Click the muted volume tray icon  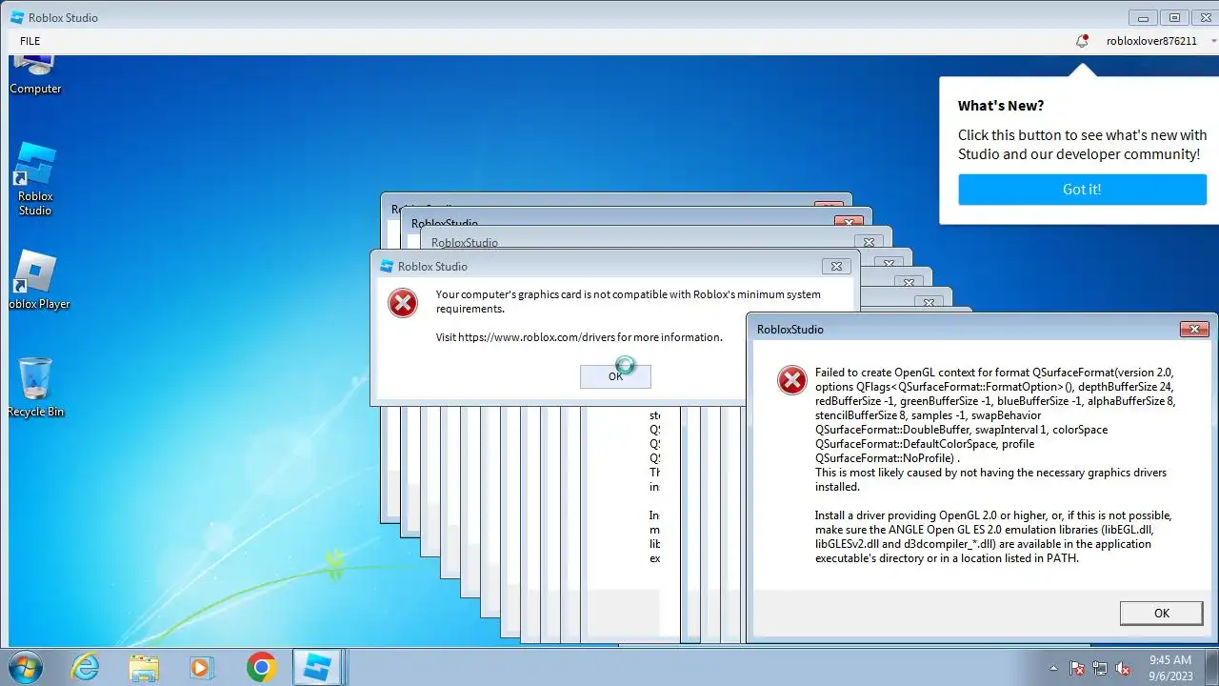pyautogui.click(x=1123, y=668)
